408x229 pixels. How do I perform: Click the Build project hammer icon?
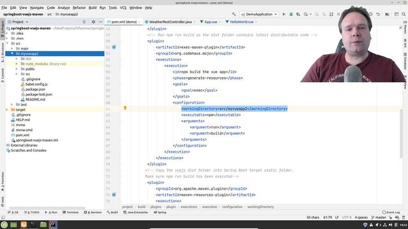coord(234,14)
